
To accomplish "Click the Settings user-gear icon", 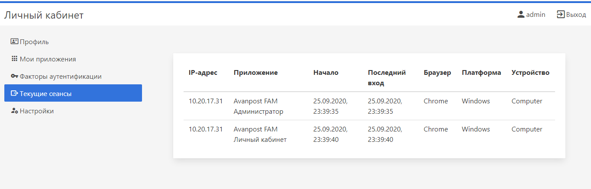I will pos(14,111).
